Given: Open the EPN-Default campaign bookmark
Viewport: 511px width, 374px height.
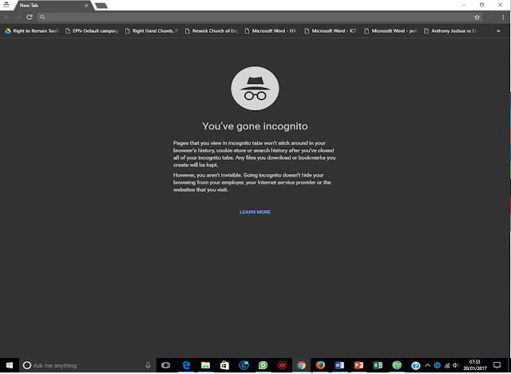Looking at the screenshot, I should point(92,31).
